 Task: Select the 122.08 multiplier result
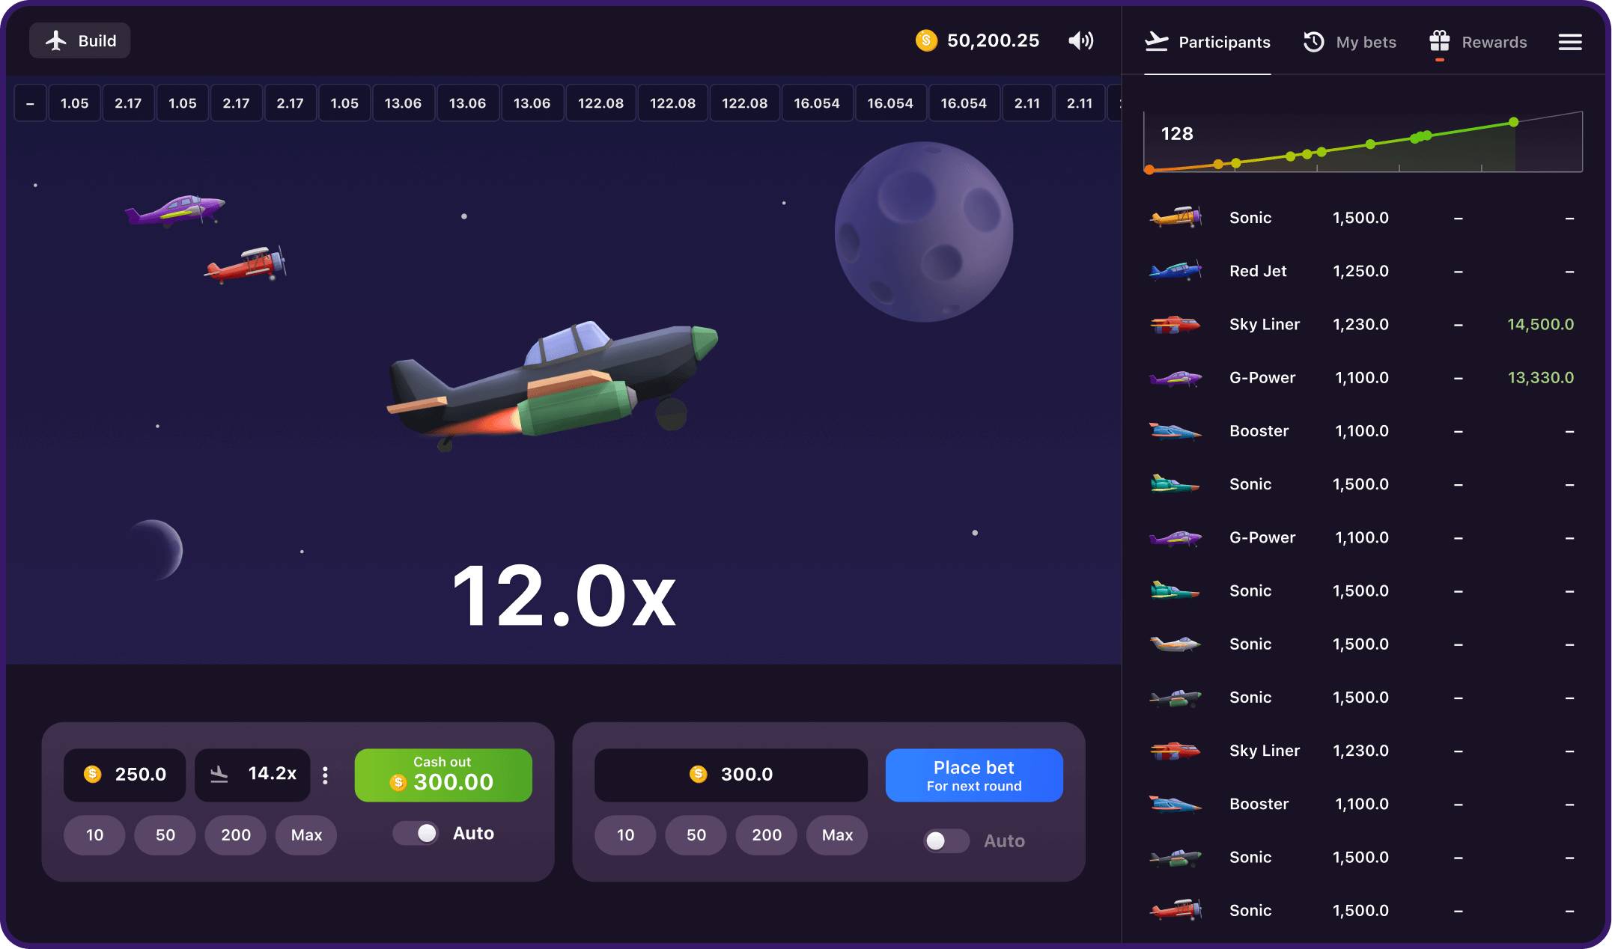coord(600,103)
